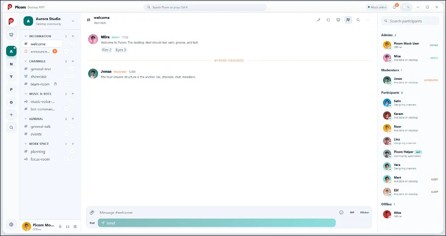This screenshot has width=446, height=236.
Task: Join the music-voice channel
Action: [x=43, y=102]
